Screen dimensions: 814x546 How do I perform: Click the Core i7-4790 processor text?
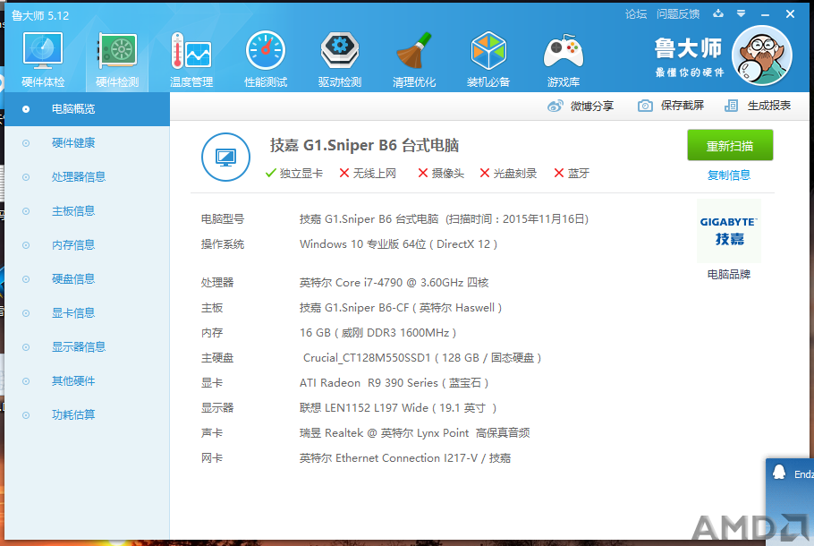point(394,283)
